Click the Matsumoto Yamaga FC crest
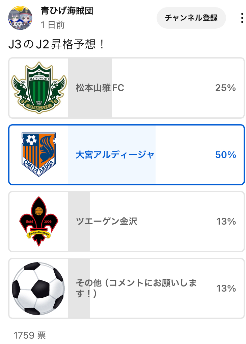This screenshot has width=246, height=344. [38, 88]
